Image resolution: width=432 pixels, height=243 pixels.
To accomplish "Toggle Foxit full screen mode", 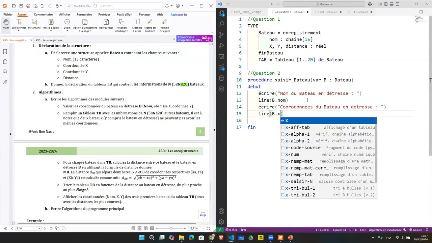I will click(x=208, y=228).
